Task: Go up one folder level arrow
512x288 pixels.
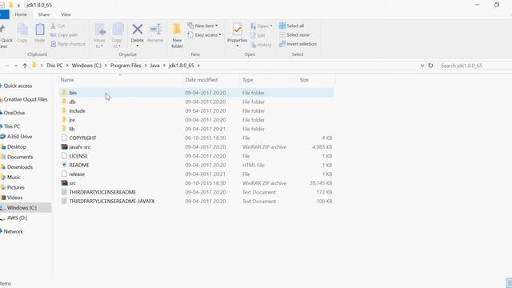Action: tap(25, 66)
